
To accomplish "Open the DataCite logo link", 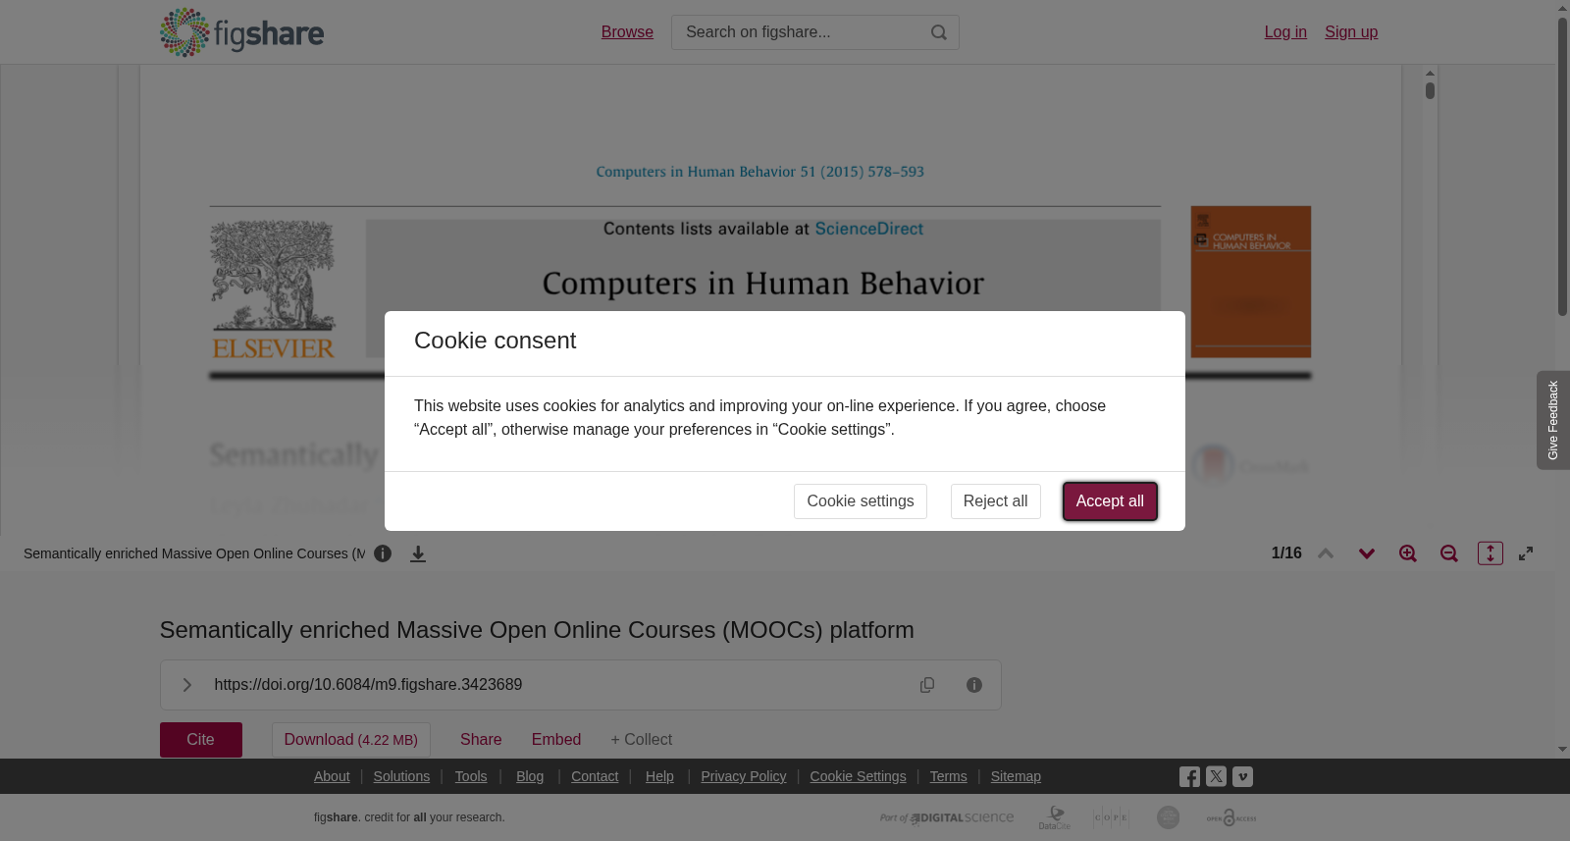I will pos(1055,817).
